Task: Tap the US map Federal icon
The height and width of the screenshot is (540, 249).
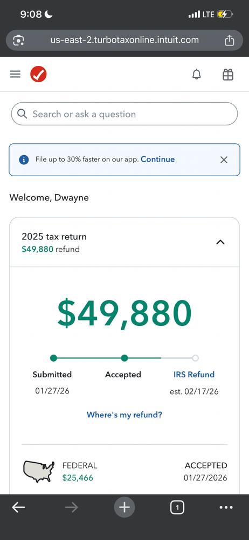Action: 38,471
